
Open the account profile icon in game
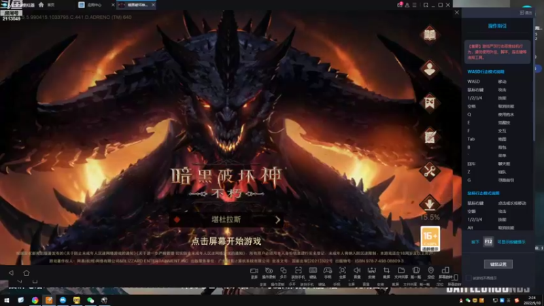[x=430, y=69]
